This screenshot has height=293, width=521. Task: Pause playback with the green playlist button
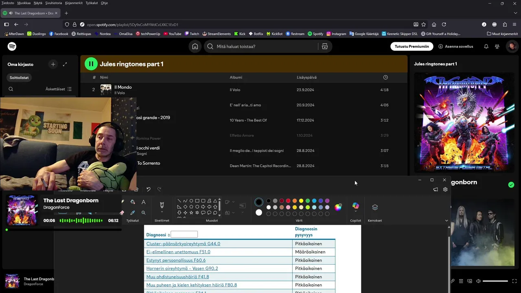[91, 64]
